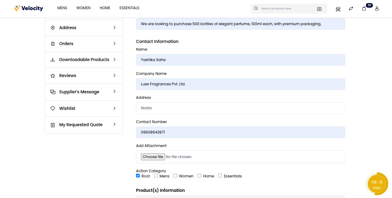Viewport: 392px width, 198px height.
Task: Click the camera image search icon
Action: [x=319, y=9]
